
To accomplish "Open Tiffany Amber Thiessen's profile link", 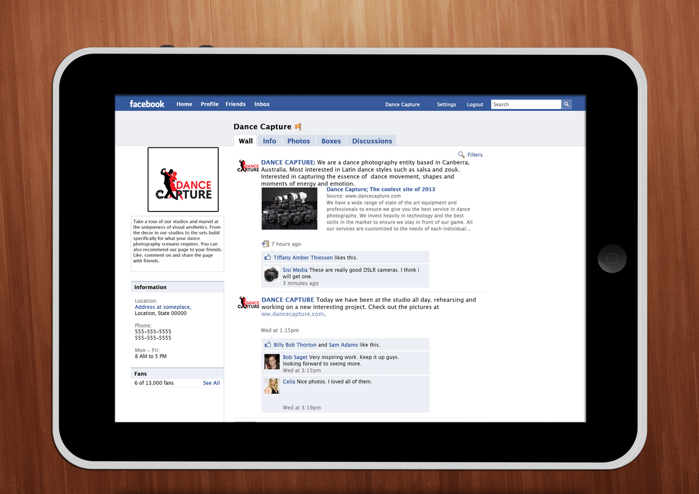I will pyautogui.click(x=303, y=257).
